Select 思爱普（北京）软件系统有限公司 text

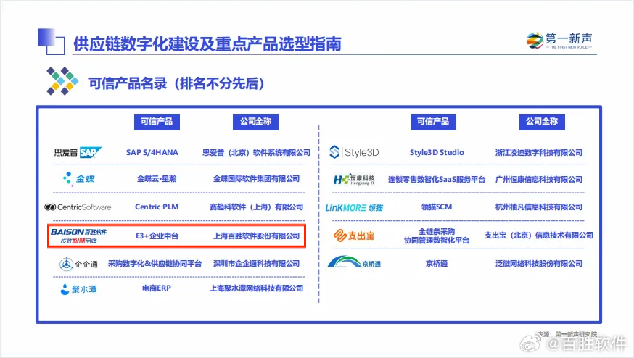(256, 153)
